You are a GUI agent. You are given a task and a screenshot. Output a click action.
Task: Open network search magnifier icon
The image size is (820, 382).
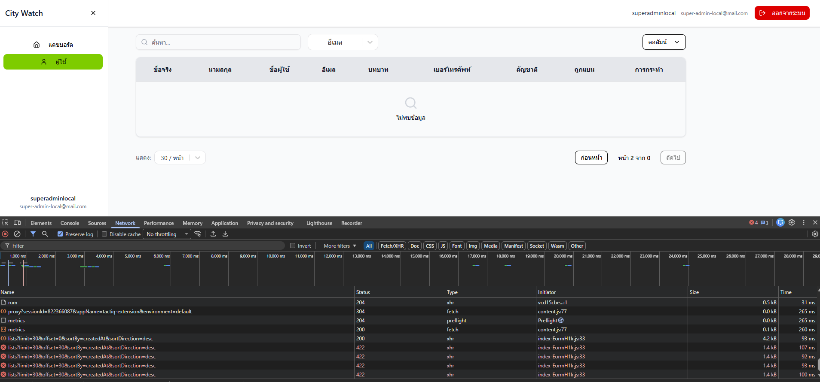click(45, 234)
